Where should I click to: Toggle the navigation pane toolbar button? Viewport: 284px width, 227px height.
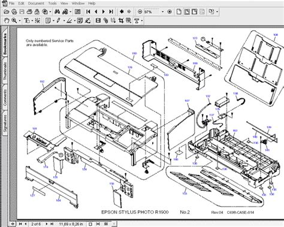pos(78,12)
